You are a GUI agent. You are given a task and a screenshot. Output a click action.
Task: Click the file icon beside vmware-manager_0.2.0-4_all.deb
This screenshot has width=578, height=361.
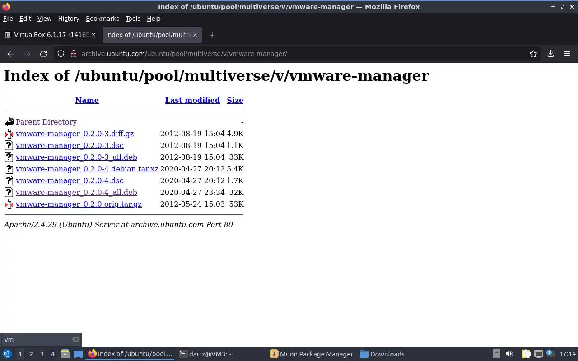(9, 192)
